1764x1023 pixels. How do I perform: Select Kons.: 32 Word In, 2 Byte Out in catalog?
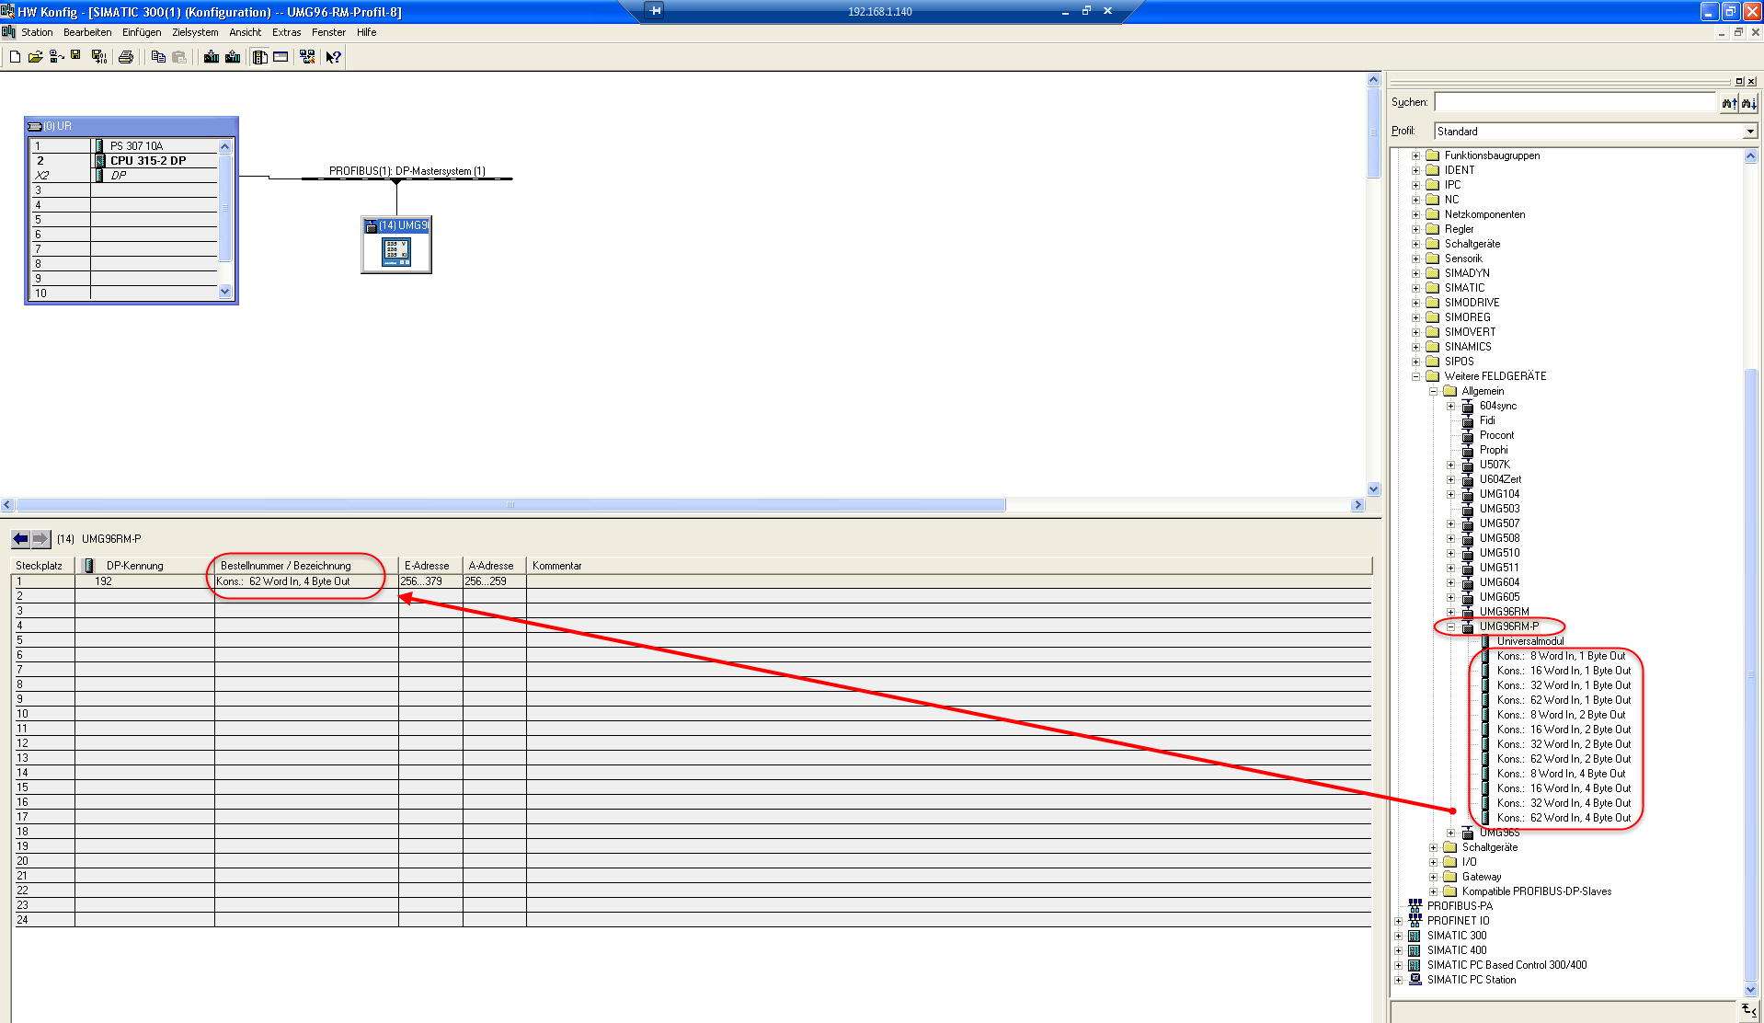pos(1564,744)
